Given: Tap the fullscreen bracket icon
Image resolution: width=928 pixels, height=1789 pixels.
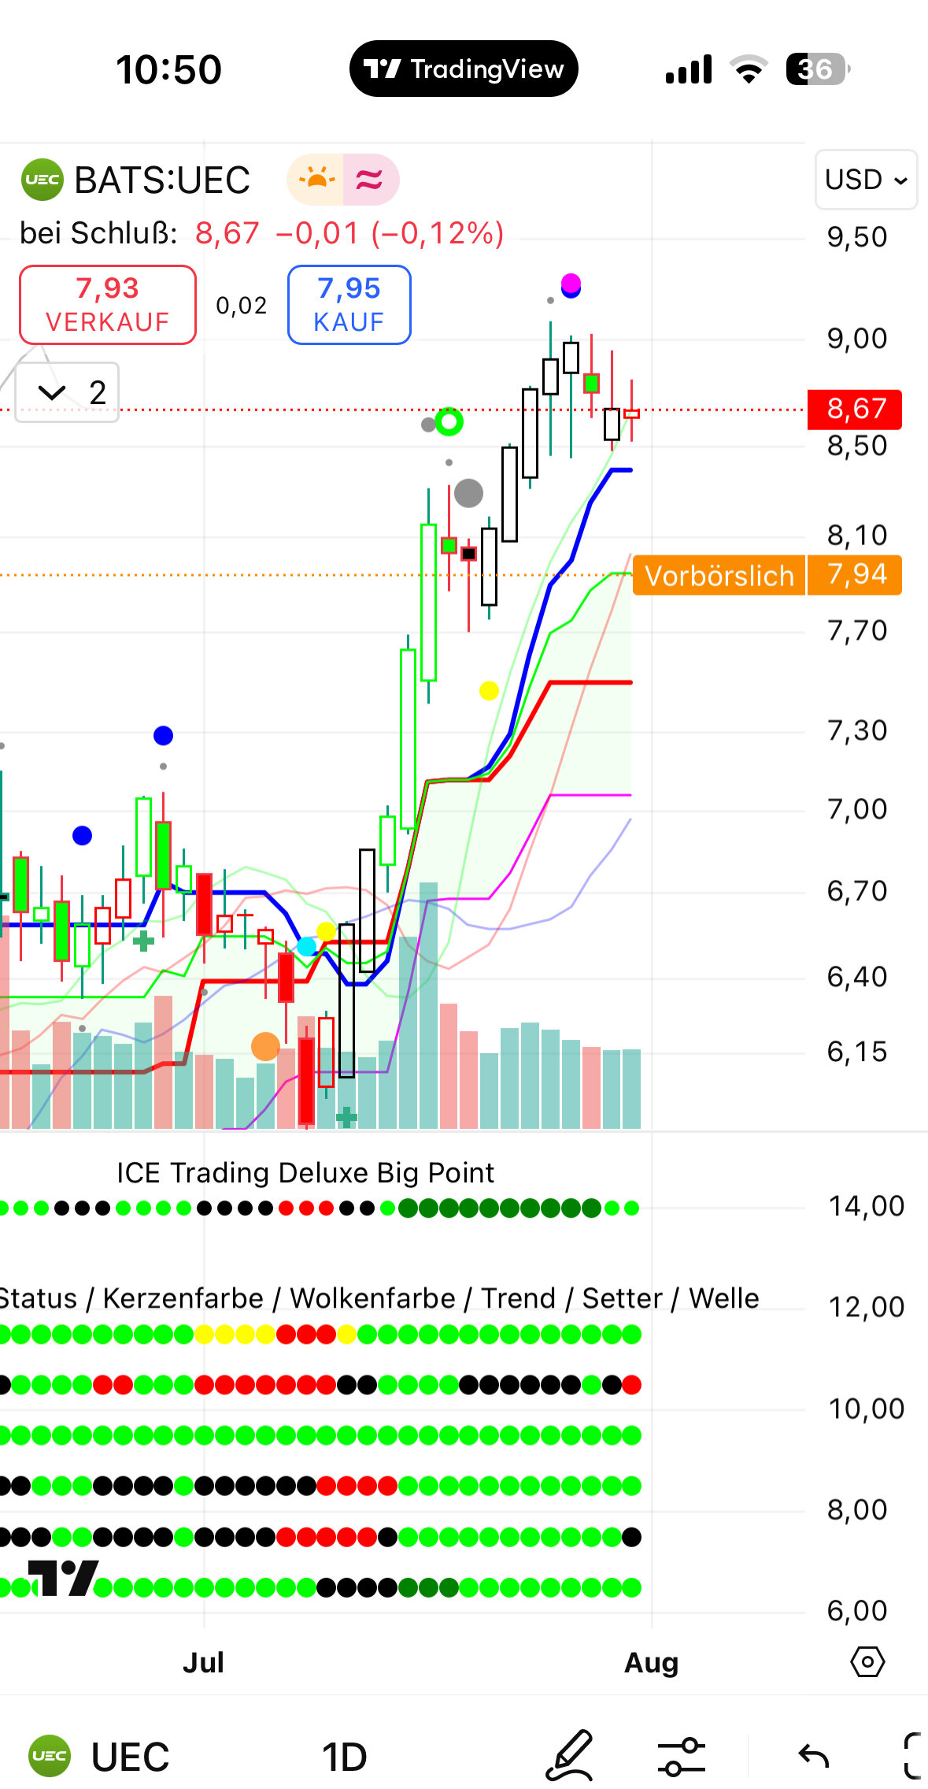Looking at the screenshot, I should point(913,1756).
